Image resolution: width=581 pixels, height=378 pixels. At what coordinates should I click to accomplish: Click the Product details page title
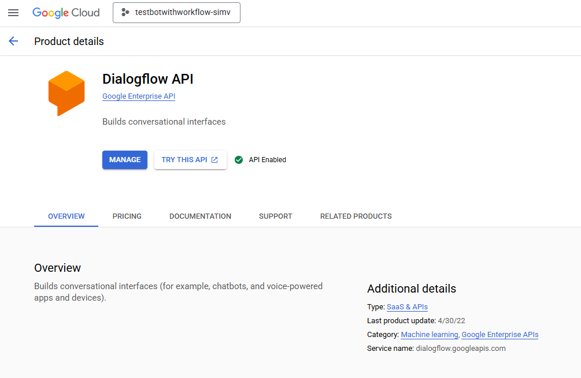click(69, 42)
